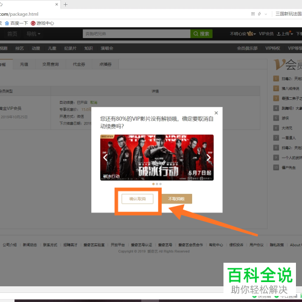This screenshot has height=302, width=302.
Task: Select the third carousel dot
Action: click(x=160, y=184)
